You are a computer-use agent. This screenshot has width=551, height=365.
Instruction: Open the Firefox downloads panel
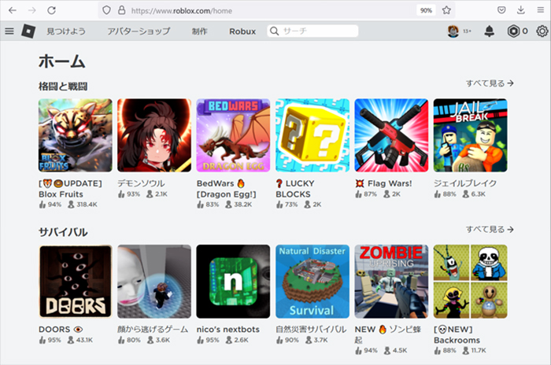pos(520,10)
